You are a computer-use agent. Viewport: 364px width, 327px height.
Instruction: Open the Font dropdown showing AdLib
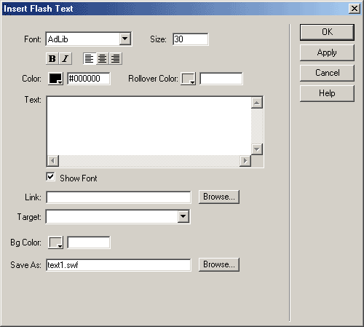(89, 39)
